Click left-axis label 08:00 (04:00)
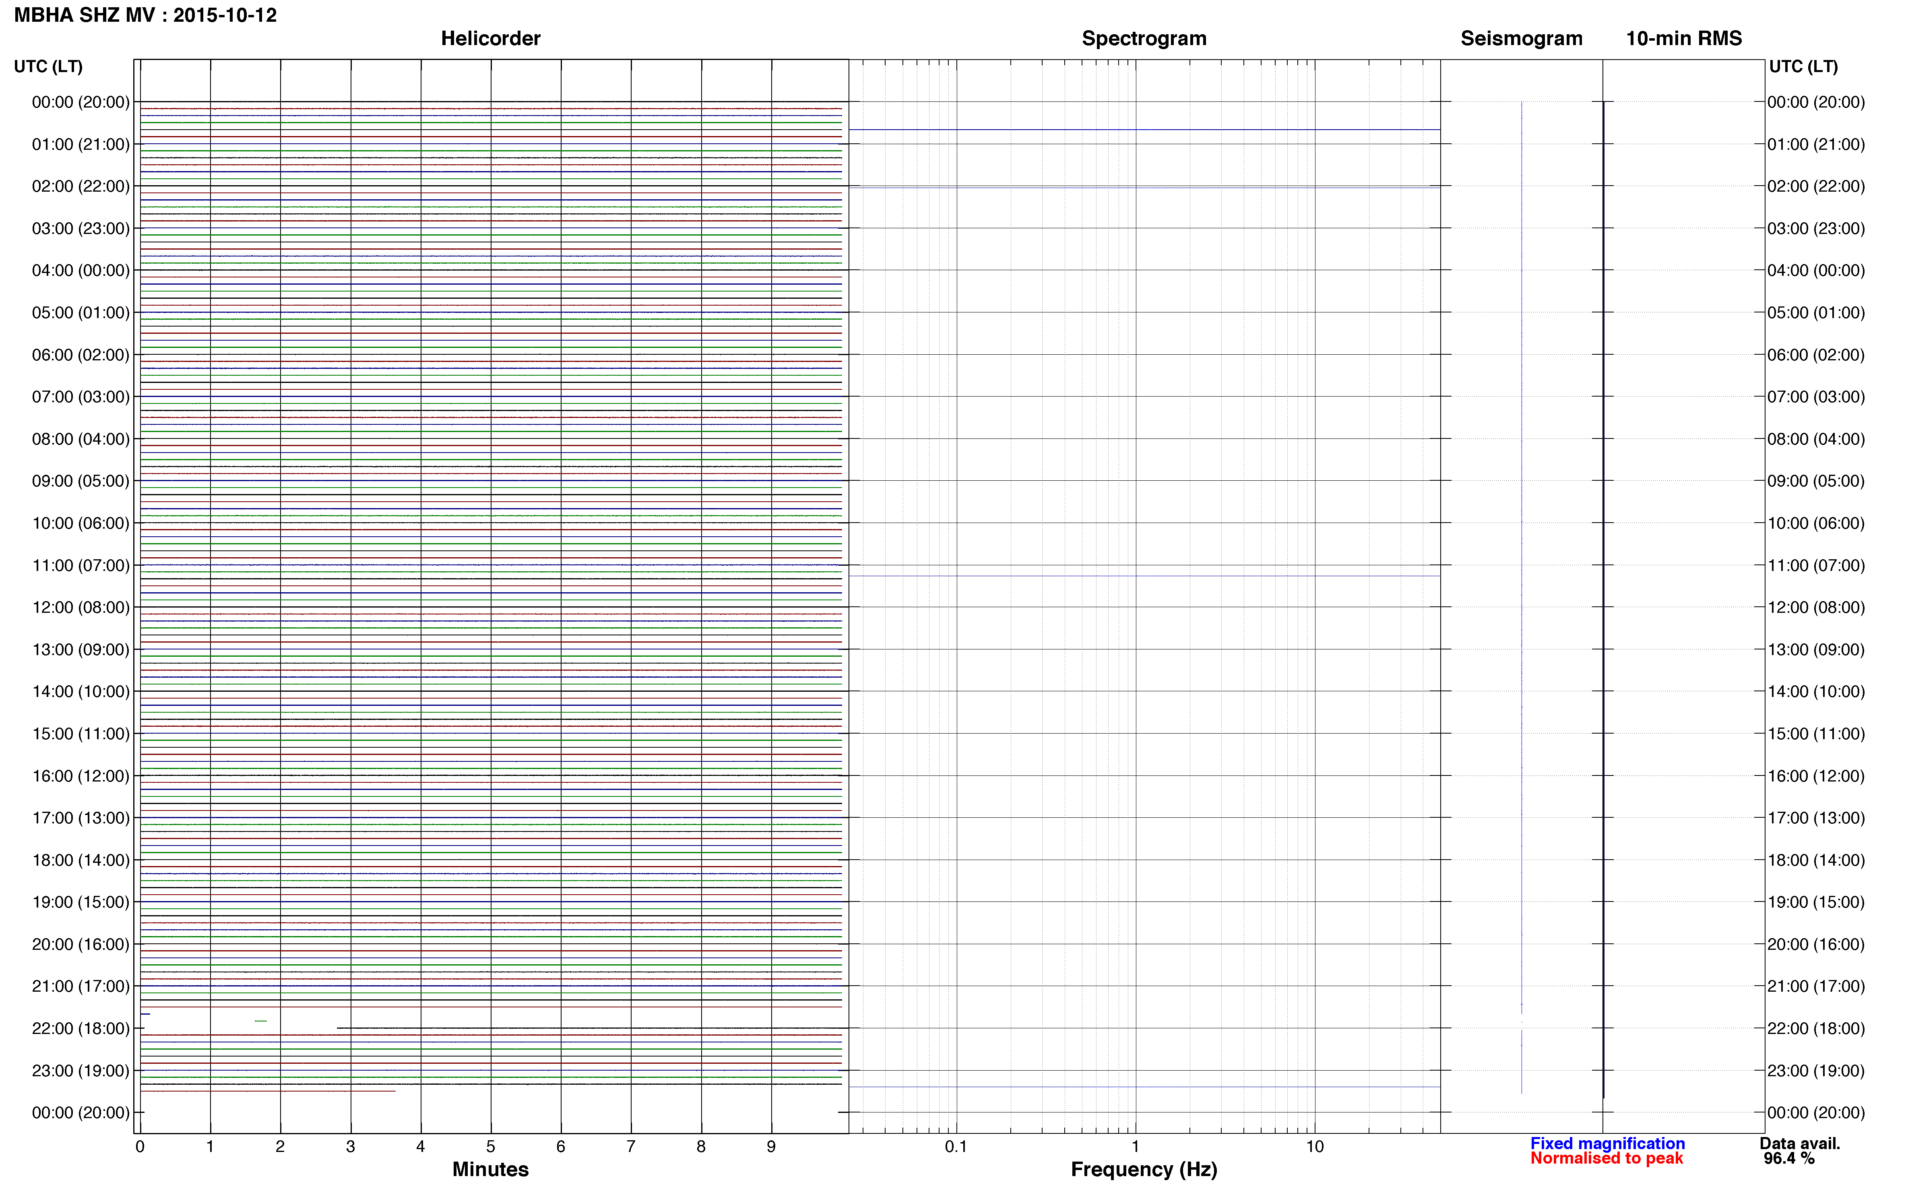The height and width of the screenshot is (1193, 1908). pos(81,439)
